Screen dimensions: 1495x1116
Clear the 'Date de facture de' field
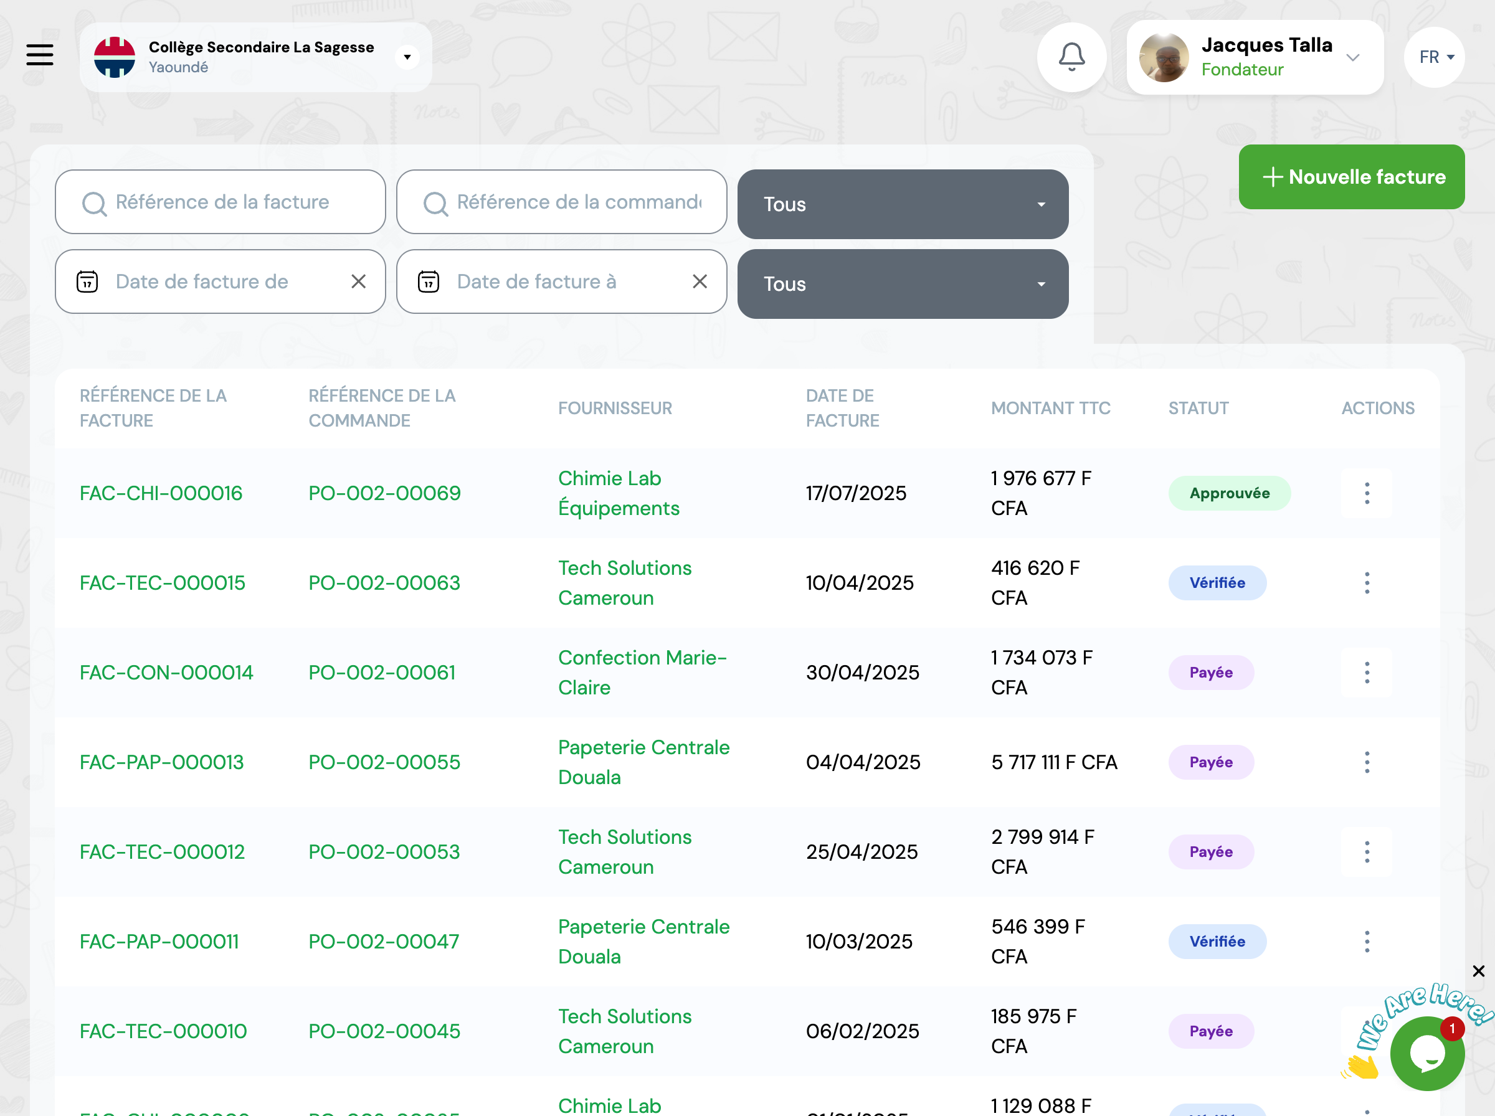point(358,281)
